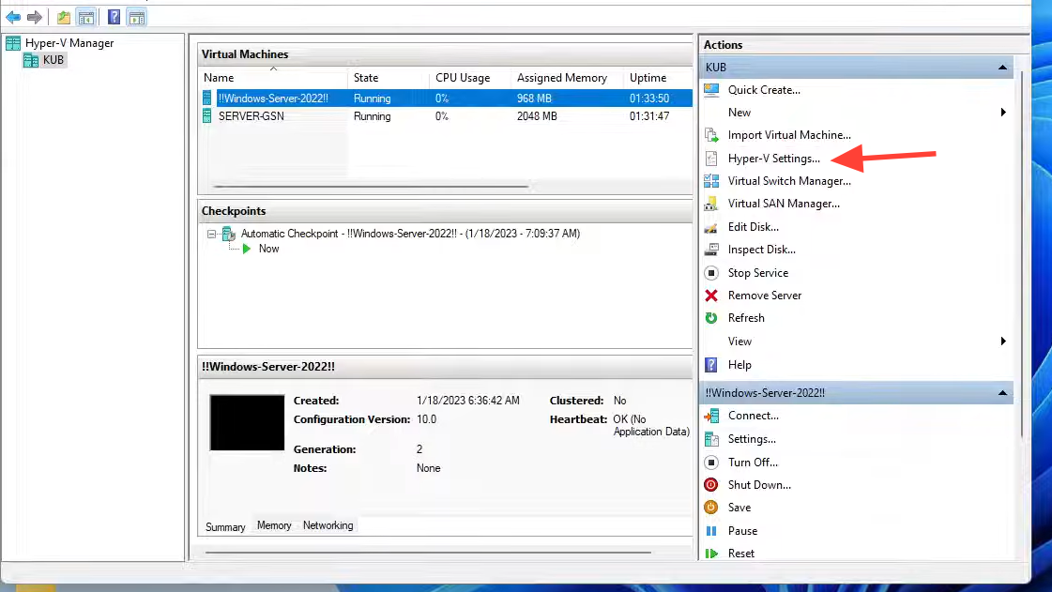Viewport: 1052px width, 592px height.
Task: Click Inspect Disk... action text
Action: pos(761,250)
